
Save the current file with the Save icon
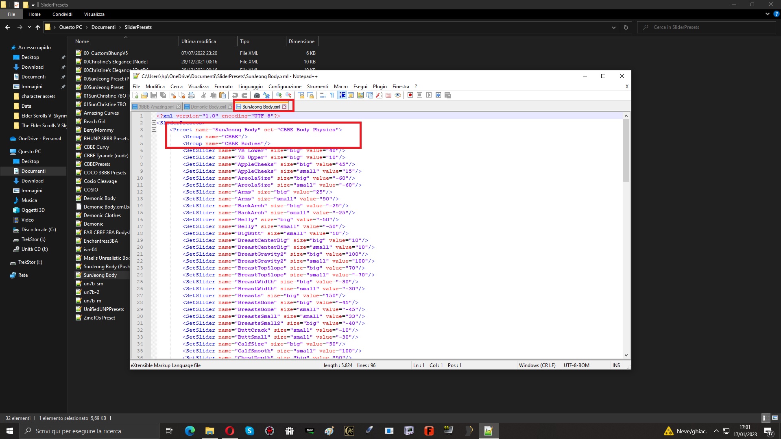point(154,95)
